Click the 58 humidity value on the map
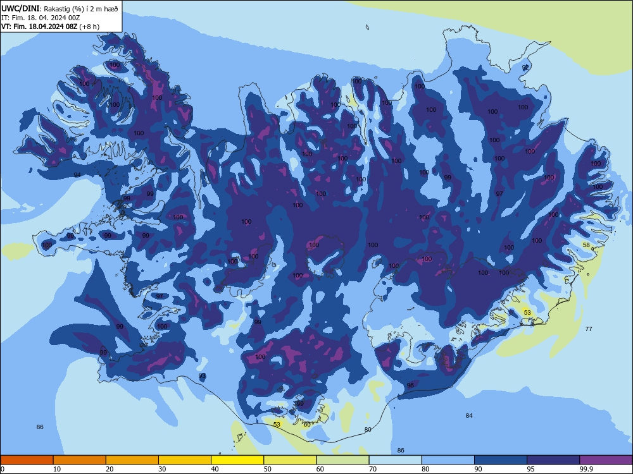633x474 pixels. (586, 245)
